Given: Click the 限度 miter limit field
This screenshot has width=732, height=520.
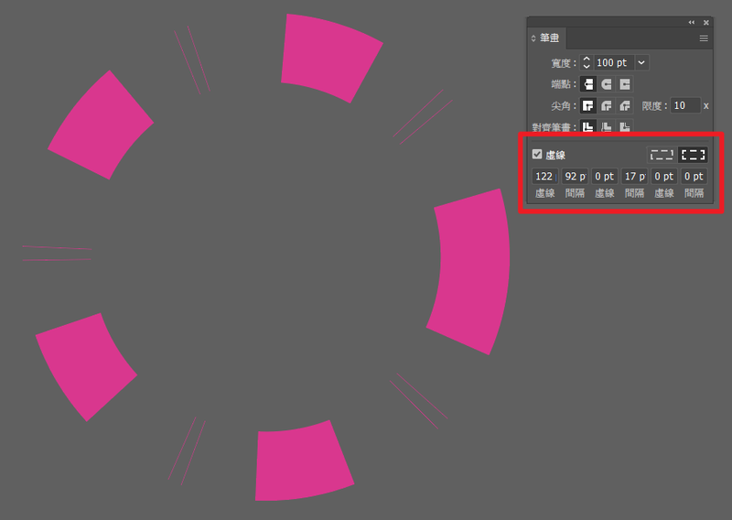Looking at the screenshot, I should (685, 105).
